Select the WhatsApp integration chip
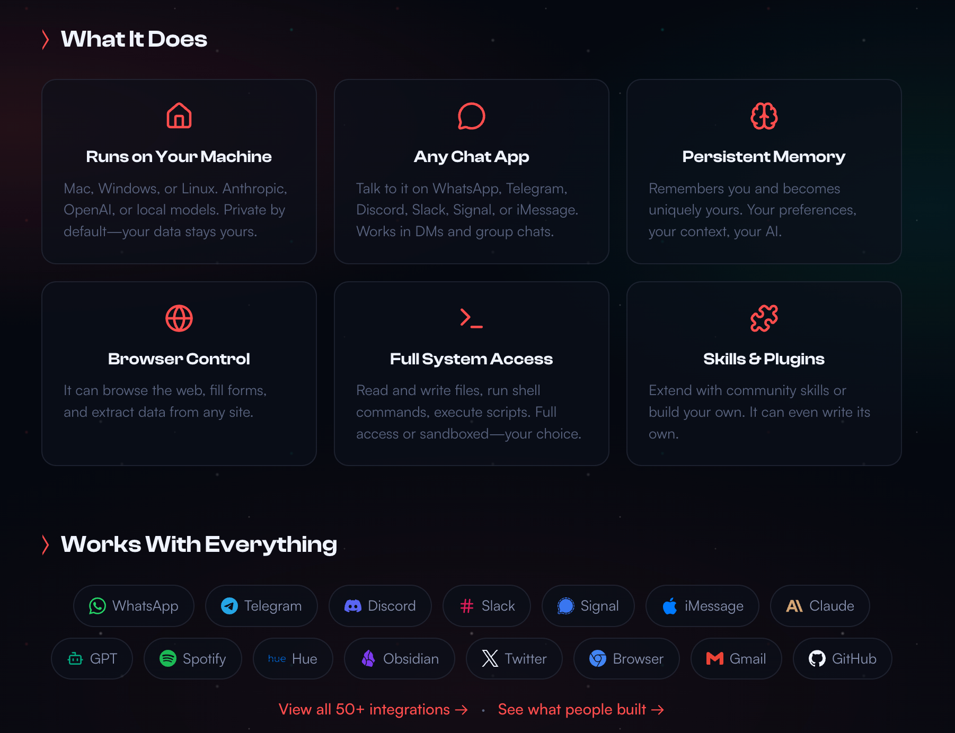The width and height of the screenshot is (955, 733). coord(134,606)
